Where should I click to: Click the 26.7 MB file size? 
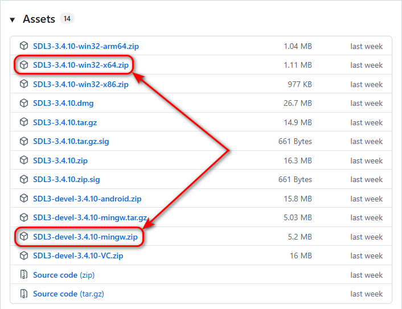coord(298,103)
